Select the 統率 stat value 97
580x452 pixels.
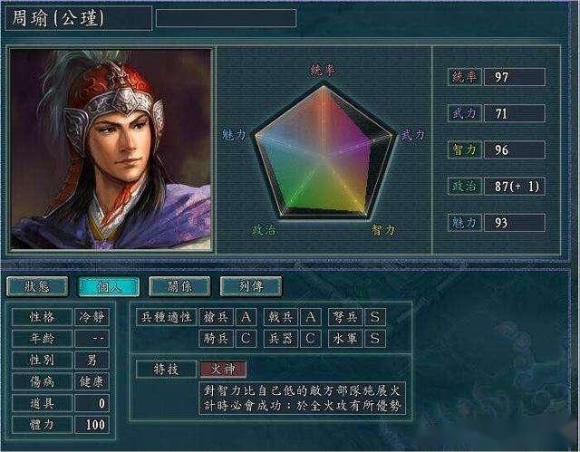pos(515,77)
